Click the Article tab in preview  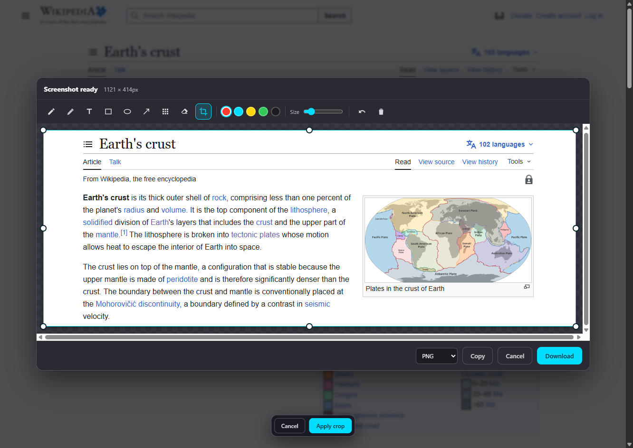[x=92, y=162]
